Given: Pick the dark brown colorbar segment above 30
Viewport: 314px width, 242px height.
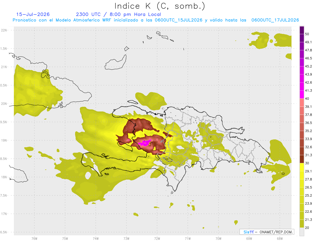Looking at the screenshot, I should [302, 159].
